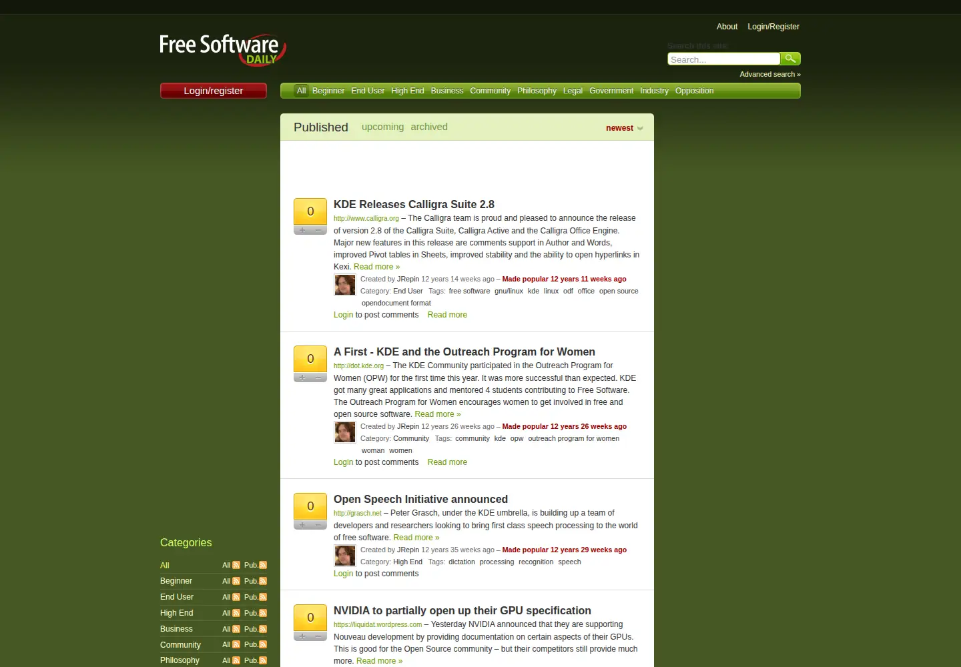The image size is (961, 667).
Task: Open Advanced search link
Action: pos(770,74)
